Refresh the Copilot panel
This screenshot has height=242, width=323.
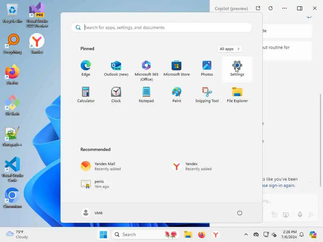tap(271, 8)
